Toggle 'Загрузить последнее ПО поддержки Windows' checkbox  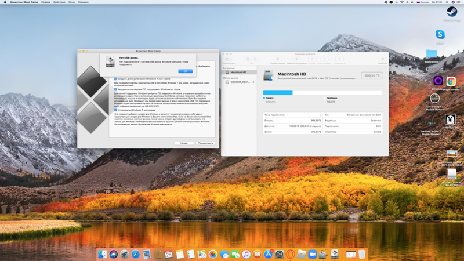115,89
